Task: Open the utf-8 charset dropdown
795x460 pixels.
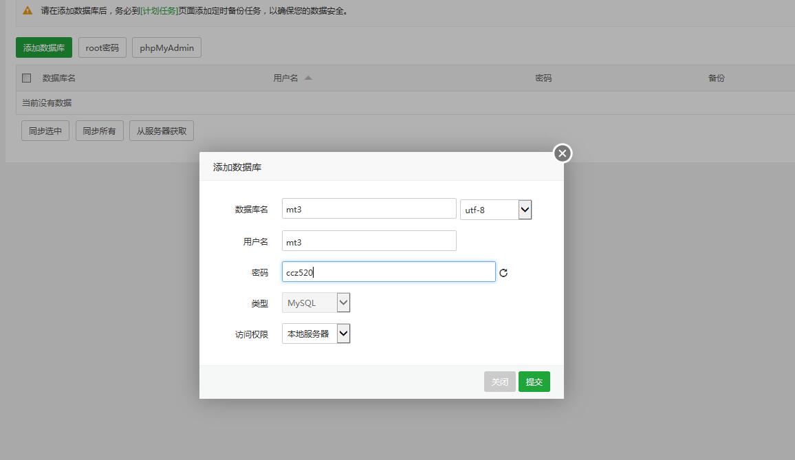Action: (495, 210)
